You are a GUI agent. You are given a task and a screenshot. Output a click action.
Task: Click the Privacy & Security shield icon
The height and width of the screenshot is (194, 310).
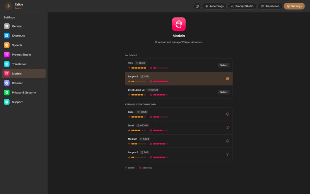click(x=7, y=92)
